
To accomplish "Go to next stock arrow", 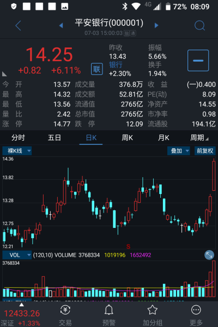I will [156, 26].
